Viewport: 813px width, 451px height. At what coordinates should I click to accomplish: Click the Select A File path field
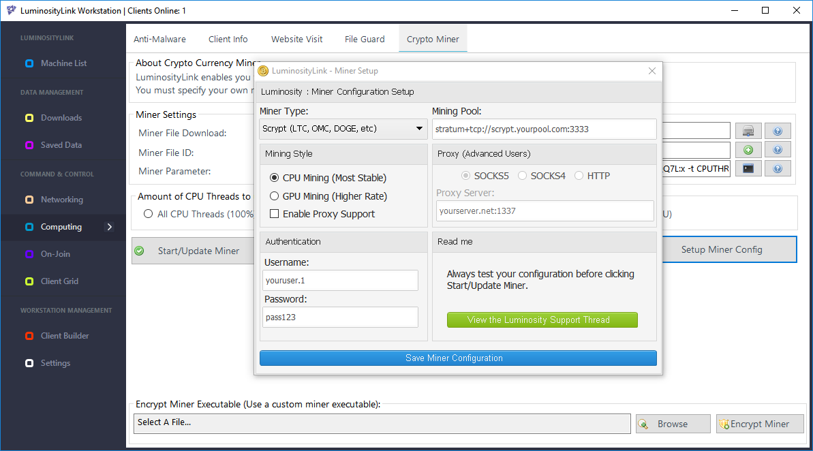(382, 423)
